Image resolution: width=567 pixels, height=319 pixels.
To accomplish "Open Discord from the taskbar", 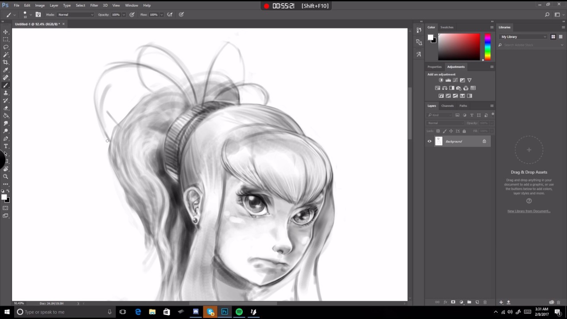I will pos(196,312).
